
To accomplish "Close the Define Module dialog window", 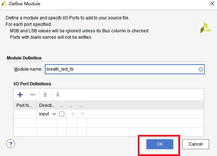I will 212,4.
